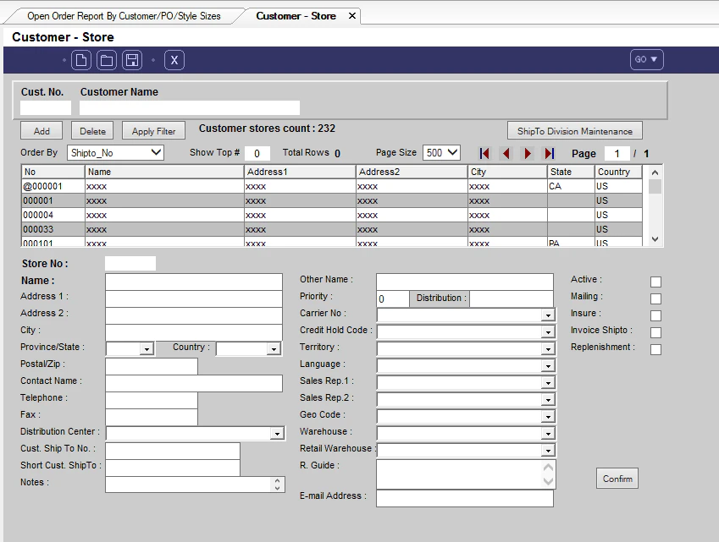Click the Cust. No. input field

pos(44,108)
